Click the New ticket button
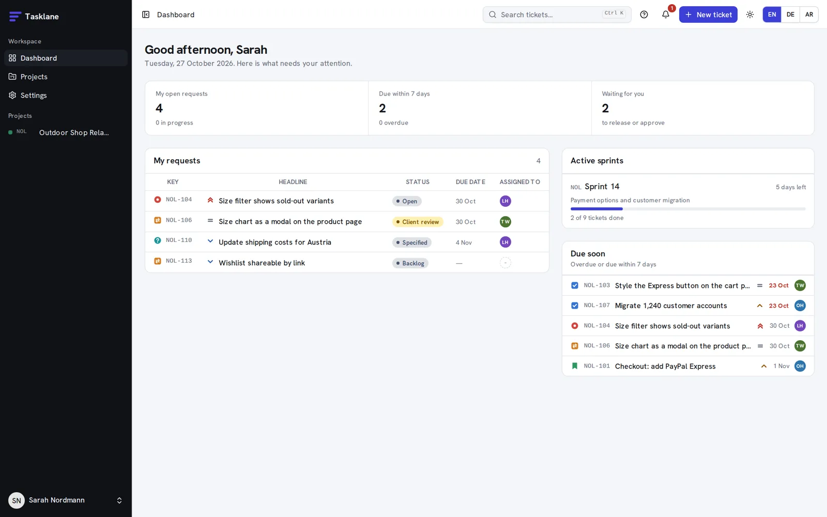The width and height of the screenshot is (827, 517). (x=708, y=14)
